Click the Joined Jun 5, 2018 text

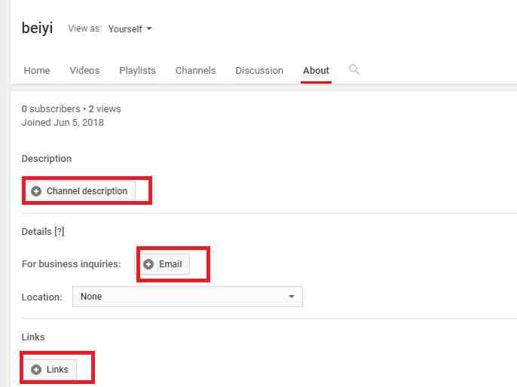pyautogui.click(x=63, y=123)
